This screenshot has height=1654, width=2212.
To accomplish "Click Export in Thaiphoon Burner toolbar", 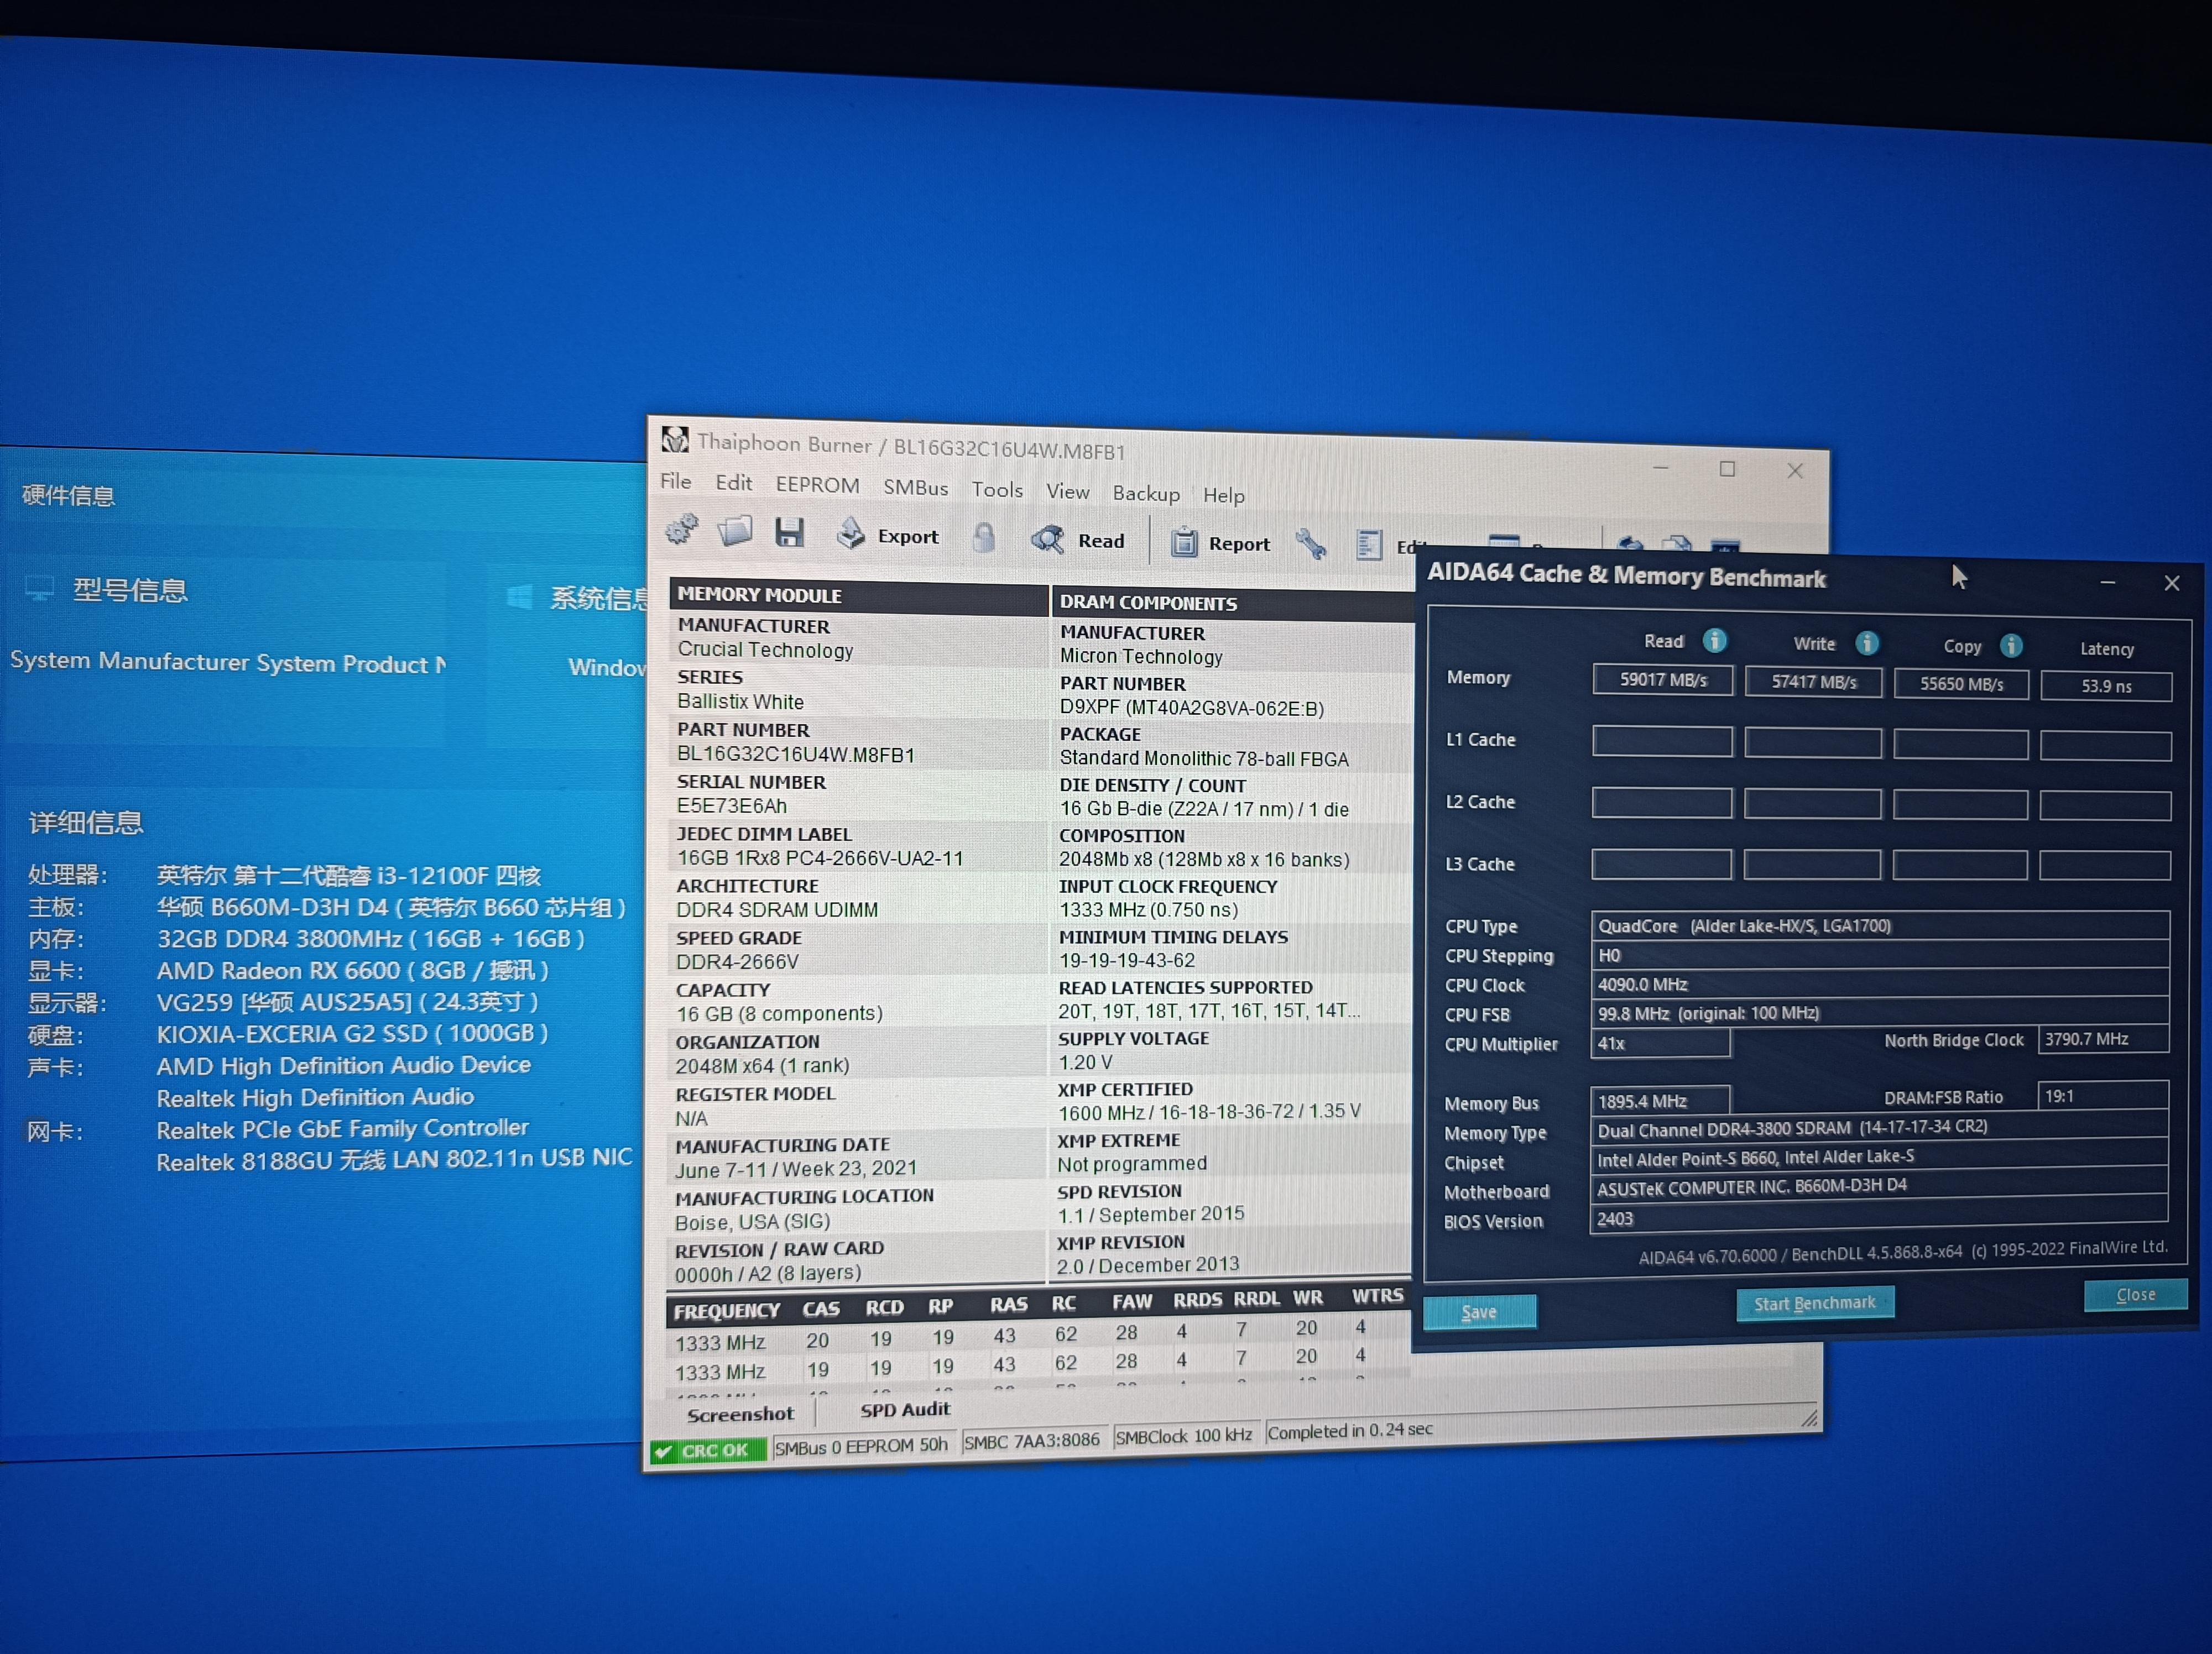I will (889, 536).
